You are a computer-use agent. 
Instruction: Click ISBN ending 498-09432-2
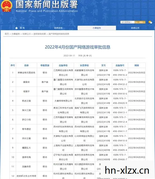120,84
